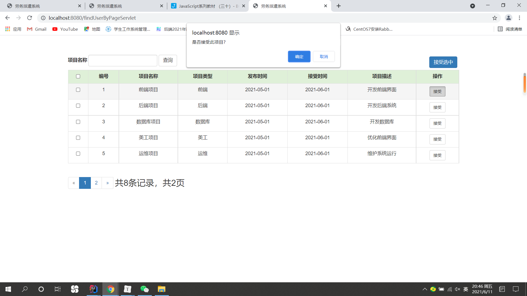Confirm dialog with 确定 button
This screenshot has height=296, width=527.
tap(299, 56)
